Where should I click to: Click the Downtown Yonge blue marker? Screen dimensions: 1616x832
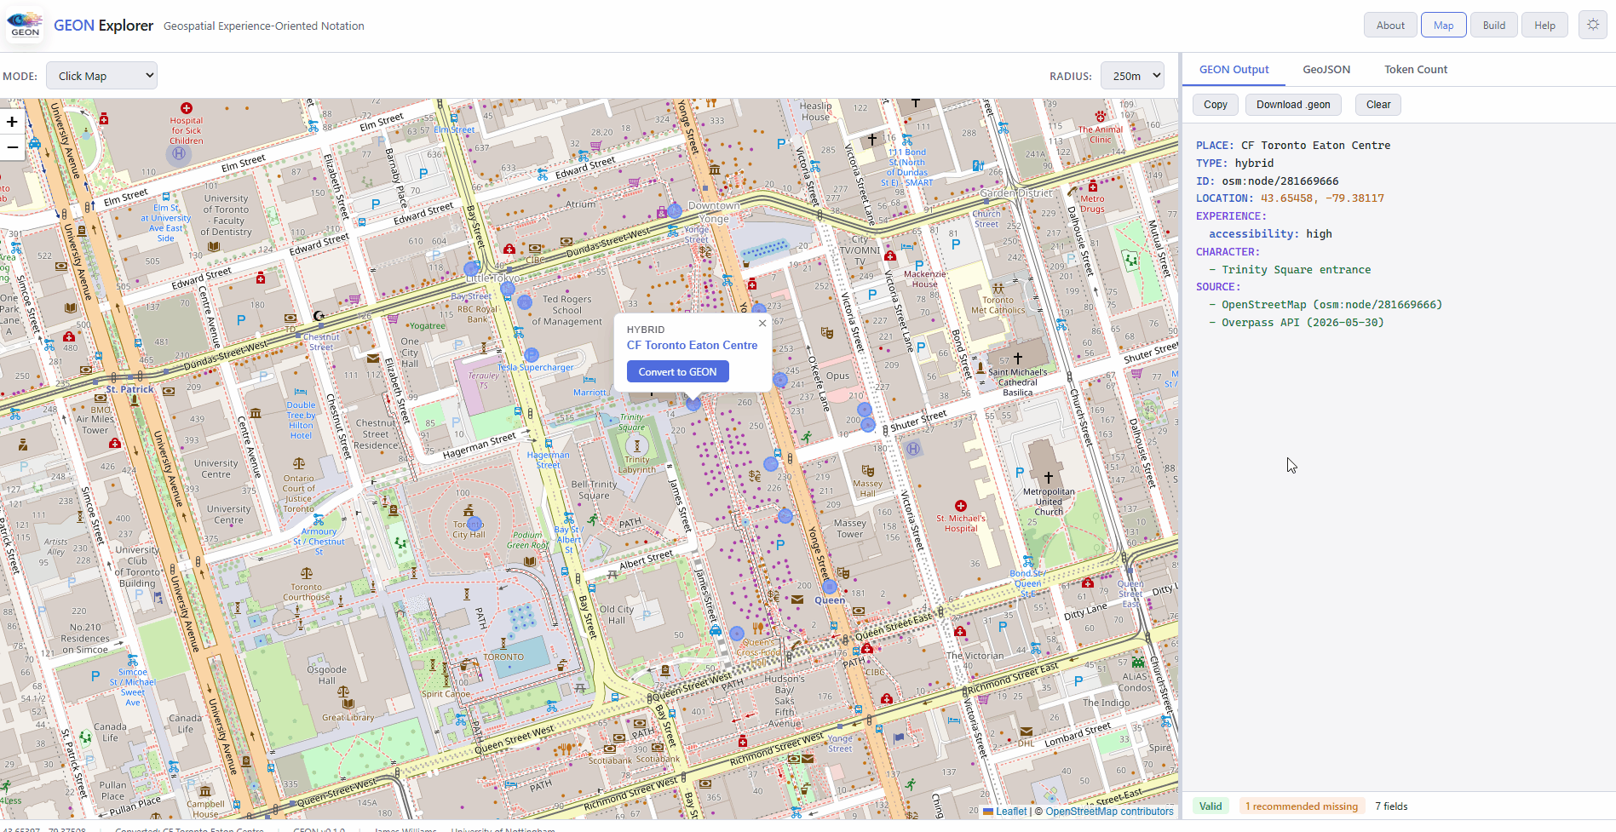(x=674, y=210)
